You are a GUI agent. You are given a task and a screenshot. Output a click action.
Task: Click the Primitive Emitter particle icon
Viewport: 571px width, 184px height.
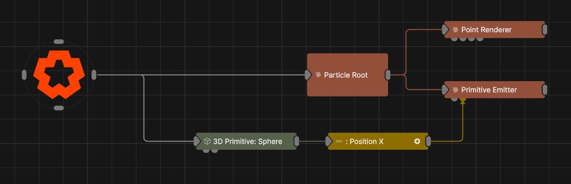[456, 89]
